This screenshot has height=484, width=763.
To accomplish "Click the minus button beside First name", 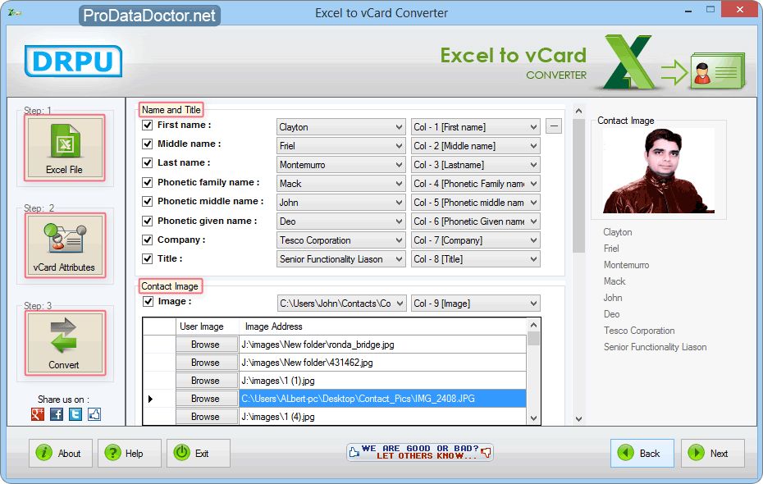I will click(x=553, y=126).
